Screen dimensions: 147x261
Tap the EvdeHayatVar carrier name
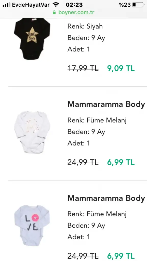click(x=31, y=5)
